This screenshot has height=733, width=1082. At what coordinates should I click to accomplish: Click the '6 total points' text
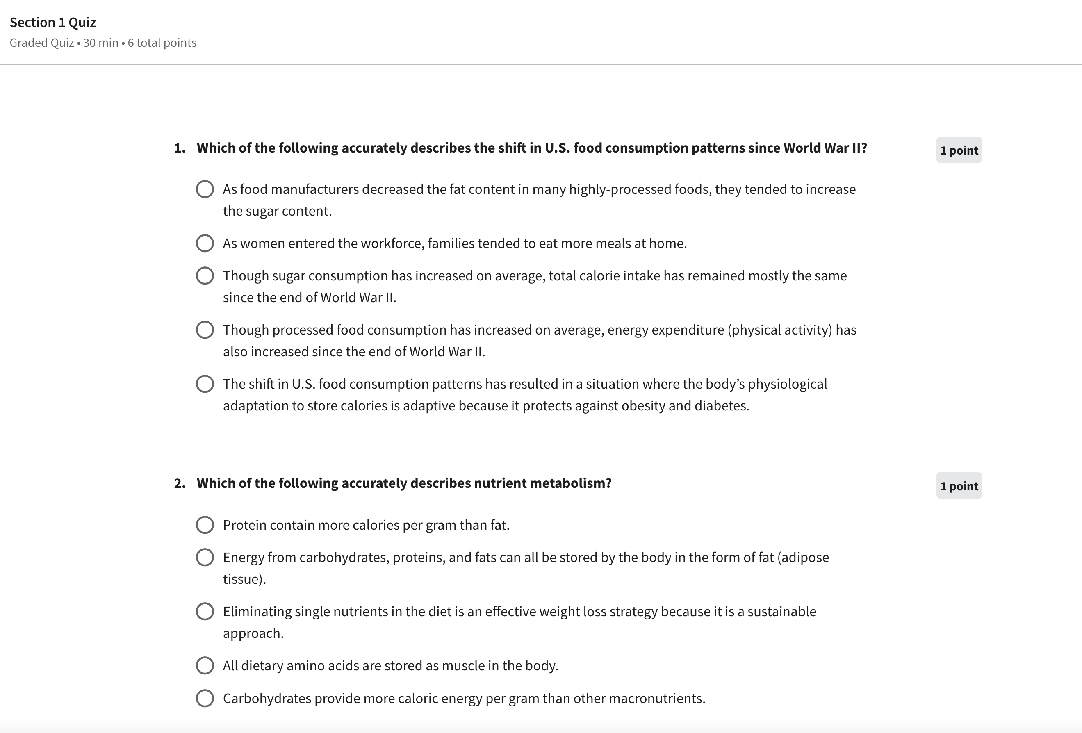tap(162, 43)
